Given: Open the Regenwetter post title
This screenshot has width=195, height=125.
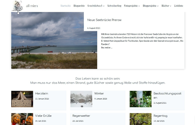Looking at the screenshot, I should [x=81, y=116].
